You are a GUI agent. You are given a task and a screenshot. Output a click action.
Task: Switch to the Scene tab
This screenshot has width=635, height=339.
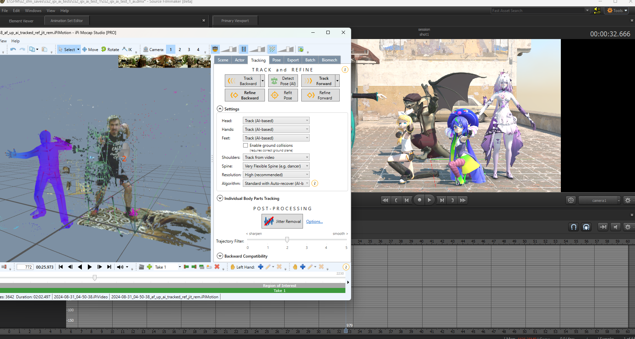223,60
